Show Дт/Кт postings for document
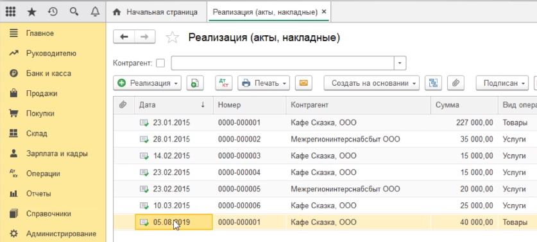Image resolution: width=537 pixels, height=242 pixels. [224, 83]
